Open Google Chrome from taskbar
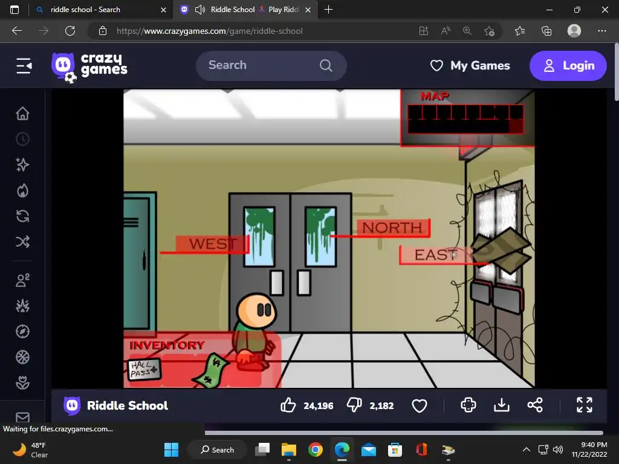The image size is (619, 464). [x=316, y=449]
